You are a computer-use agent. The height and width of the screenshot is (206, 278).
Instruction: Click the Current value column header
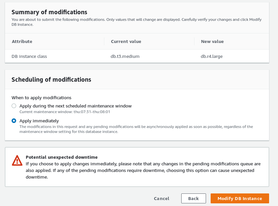[126, 41]
